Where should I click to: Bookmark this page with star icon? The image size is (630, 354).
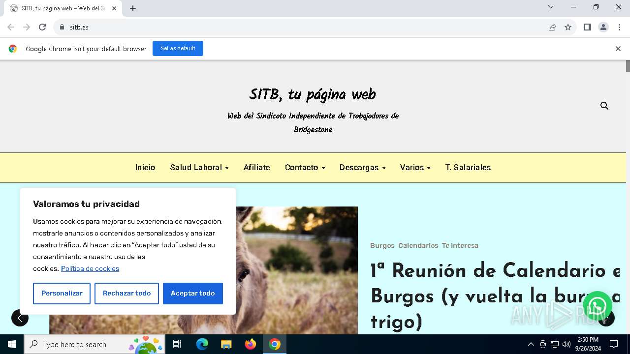click(x=568, y=27)
